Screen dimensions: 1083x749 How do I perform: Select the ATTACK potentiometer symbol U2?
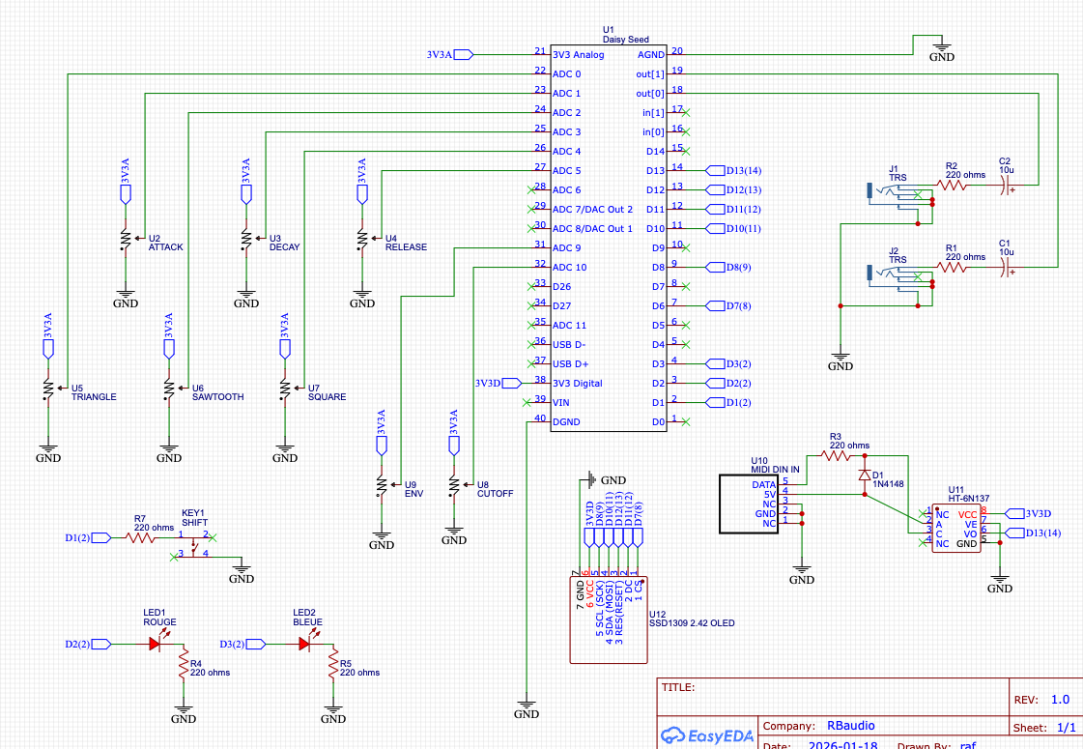click(125, 239)
